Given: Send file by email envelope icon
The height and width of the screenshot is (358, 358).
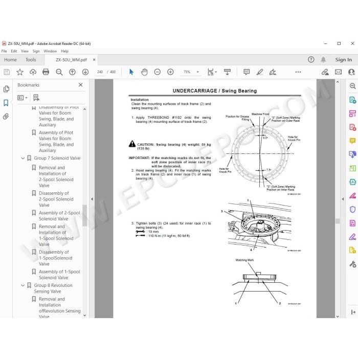Looking at the screenshot, I should [339, 72].
